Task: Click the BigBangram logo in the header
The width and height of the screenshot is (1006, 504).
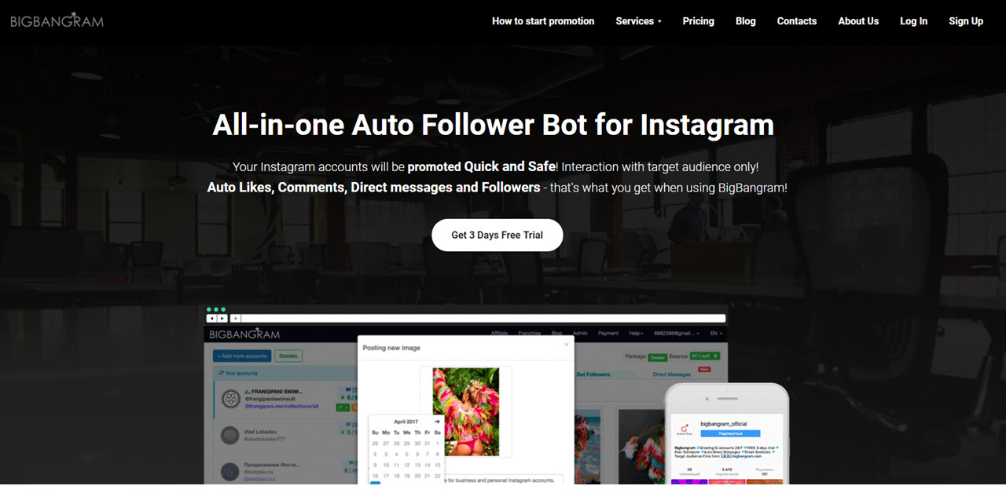Action: point(57,20)
